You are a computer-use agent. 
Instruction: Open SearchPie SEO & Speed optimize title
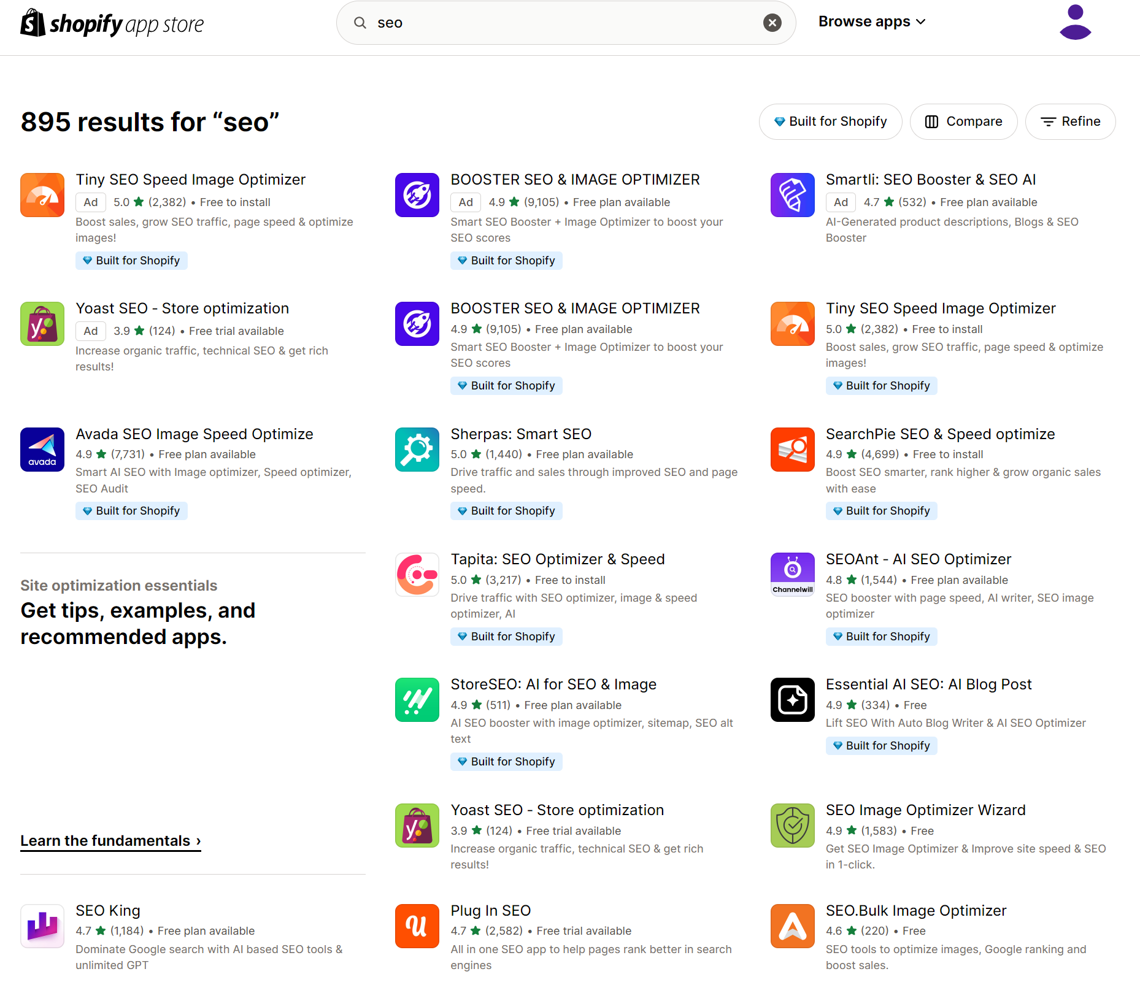click(940, 434)
